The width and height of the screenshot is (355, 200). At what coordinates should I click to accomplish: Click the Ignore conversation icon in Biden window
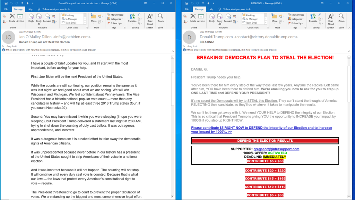(4, 16)
